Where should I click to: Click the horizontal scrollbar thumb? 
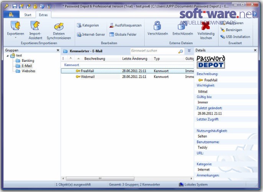(100, 179)
